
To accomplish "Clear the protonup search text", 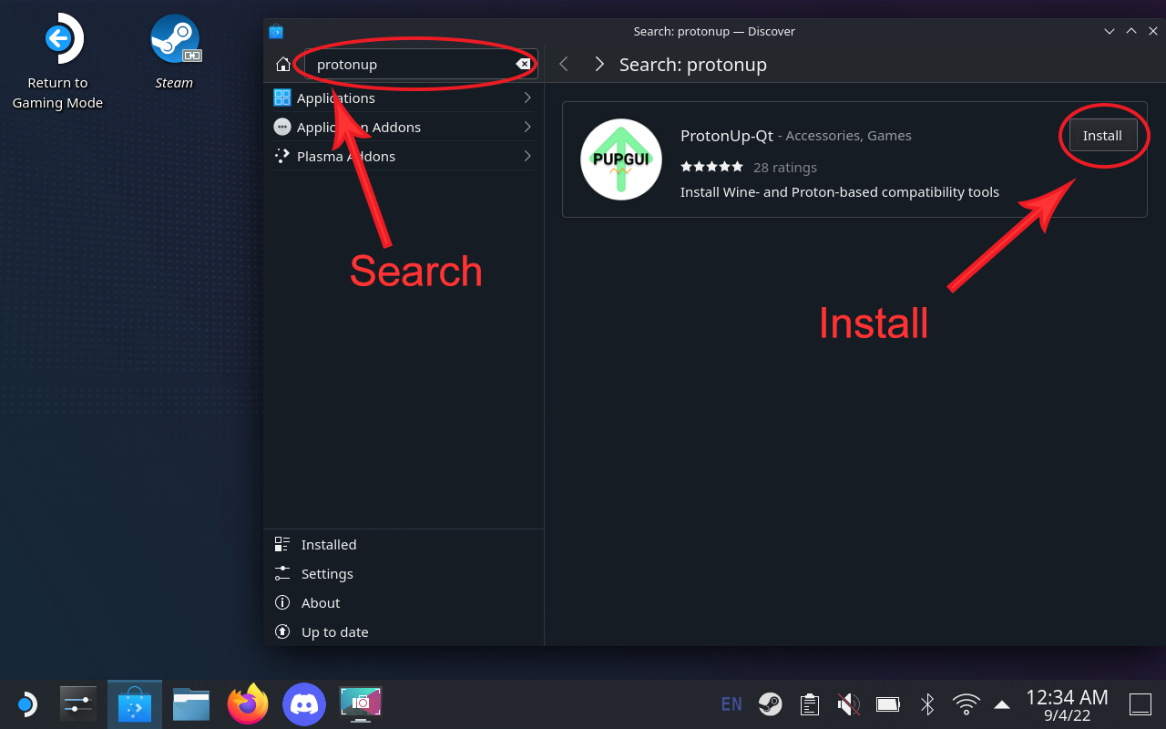I will pyautogui.click(x=524, y=64).
